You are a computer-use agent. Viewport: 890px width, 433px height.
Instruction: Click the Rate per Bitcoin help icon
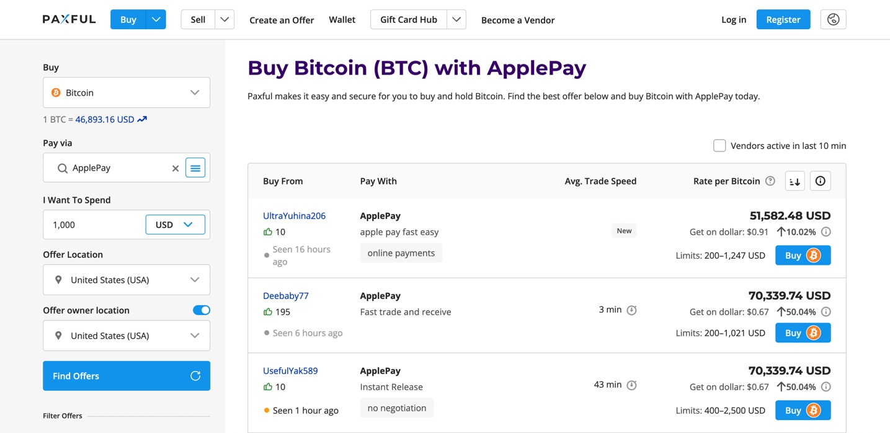pyautogui.click(x=770, y=181)
